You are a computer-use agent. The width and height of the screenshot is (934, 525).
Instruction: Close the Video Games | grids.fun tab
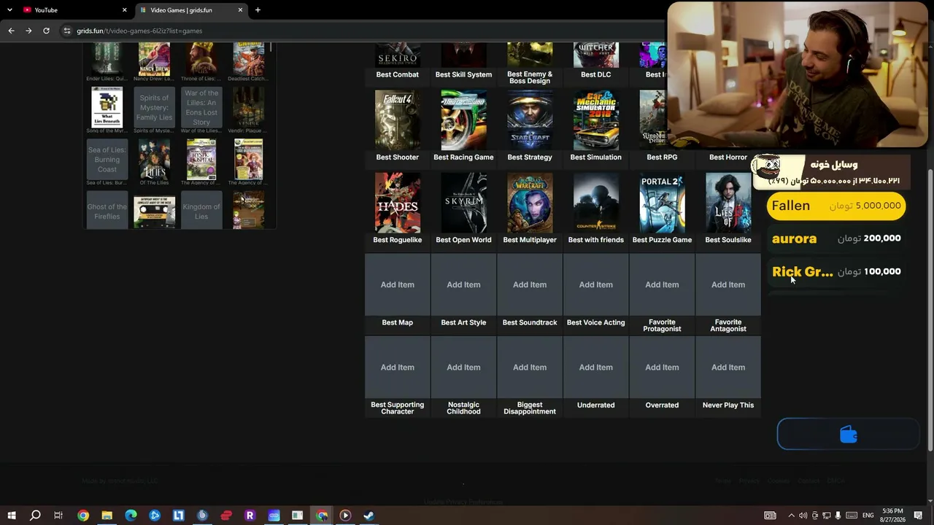point(240,10)
